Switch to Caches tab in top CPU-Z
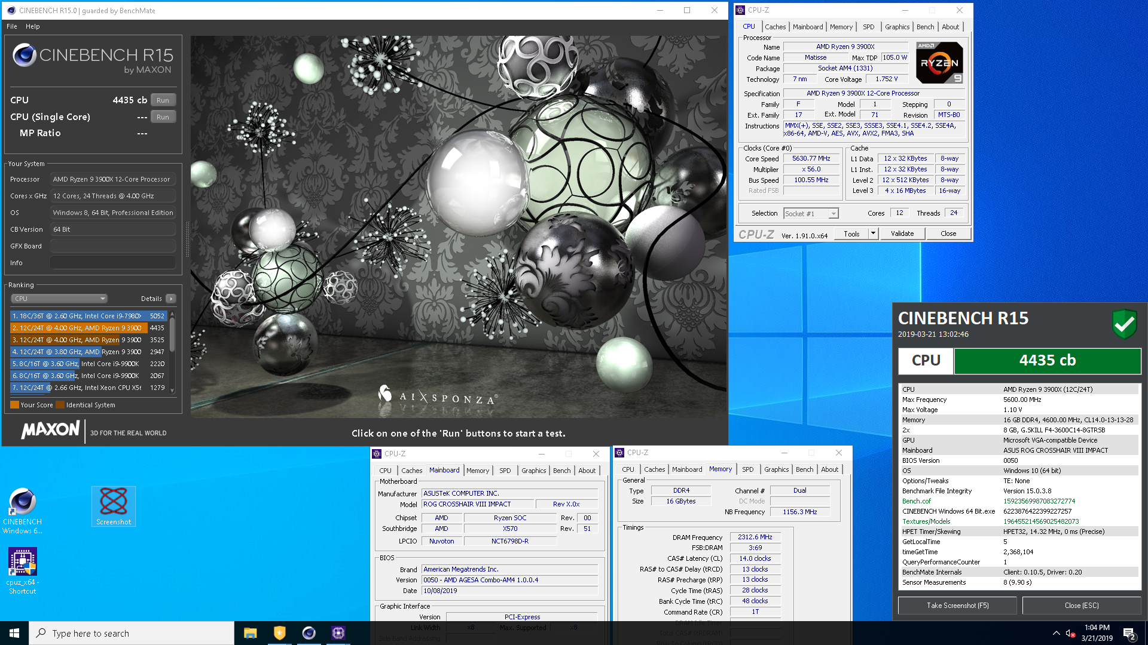The image size is (1148, 645). [775, 27]
